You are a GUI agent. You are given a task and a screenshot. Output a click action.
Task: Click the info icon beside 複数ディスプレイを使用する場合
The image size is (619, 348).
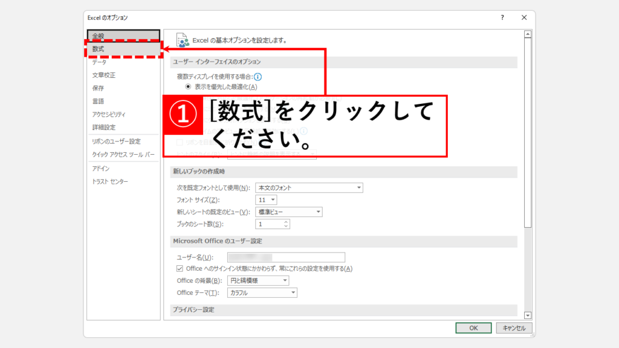pos(258,77)
